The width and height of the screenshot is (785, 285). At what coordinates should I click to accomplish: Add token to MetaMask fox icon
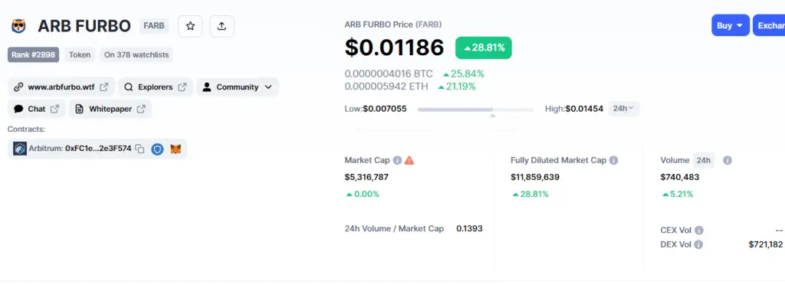point(176,149)
